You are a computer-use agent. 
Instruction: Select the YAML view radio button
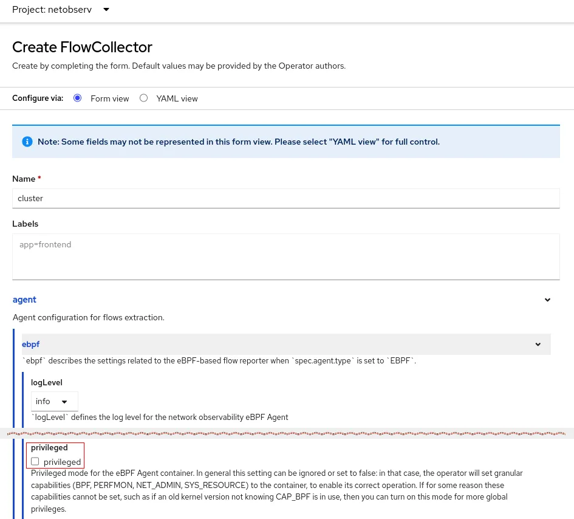point(143,98)
